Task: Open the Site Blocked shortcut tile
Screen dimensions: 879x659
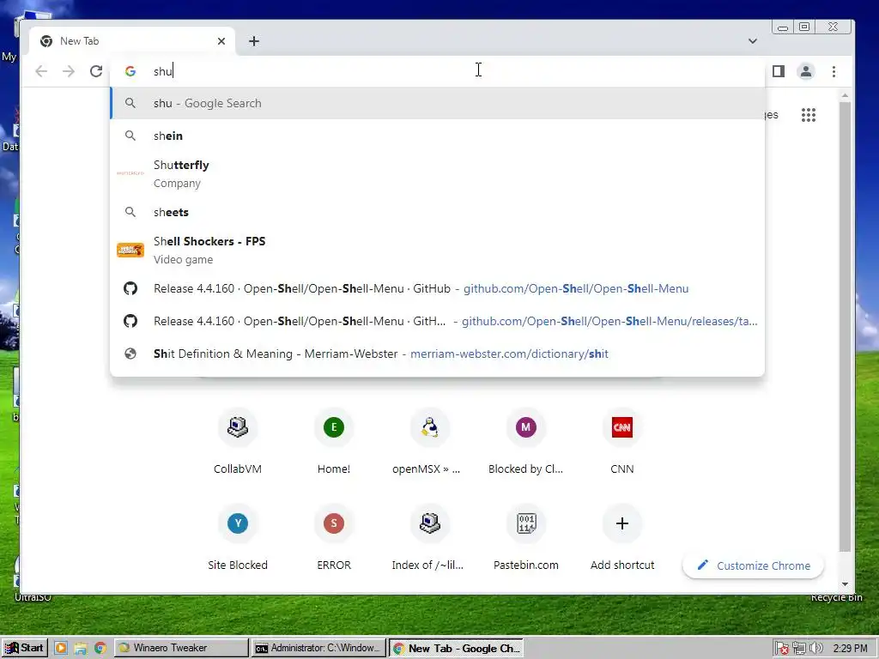Action: pyautogui.click(x=238, y=539)
